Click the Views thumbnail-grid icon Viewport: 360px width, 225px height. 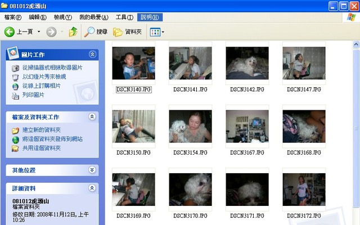155,32
